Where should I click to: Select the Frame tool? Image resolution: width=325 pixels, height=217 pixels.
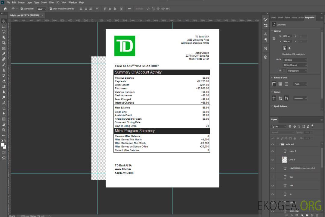(4, 48)
